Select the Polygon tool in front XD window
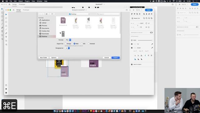 pos(6,26)
